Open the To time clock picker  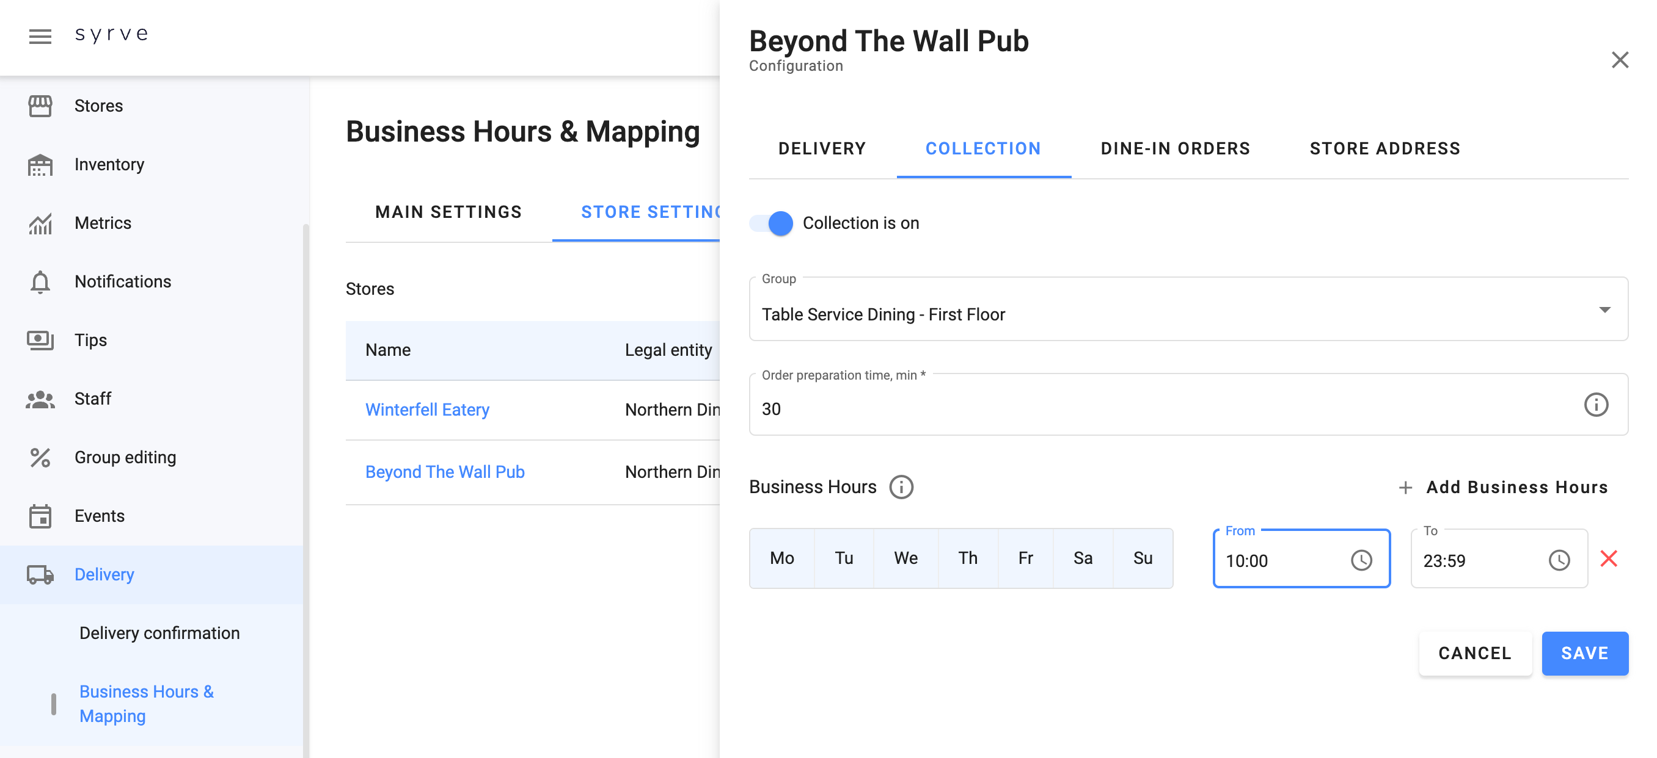(1559, 560)
